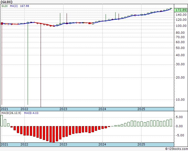Click the 60.00 price axis label

[180, 42]
